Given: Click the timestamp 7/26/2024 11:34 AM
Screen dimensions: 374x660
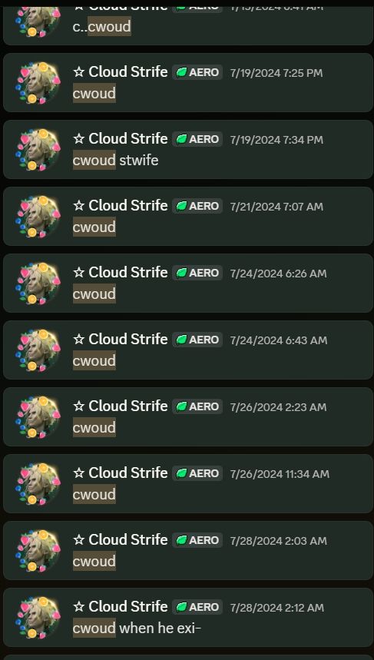Looking at the screenshot, I should [280, 474].
